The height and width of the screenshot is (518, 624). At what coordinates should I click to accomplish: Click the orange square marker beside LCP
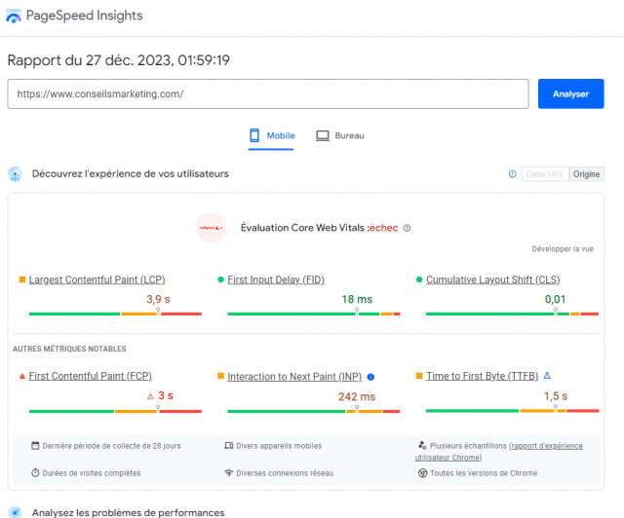pos(22,279)
